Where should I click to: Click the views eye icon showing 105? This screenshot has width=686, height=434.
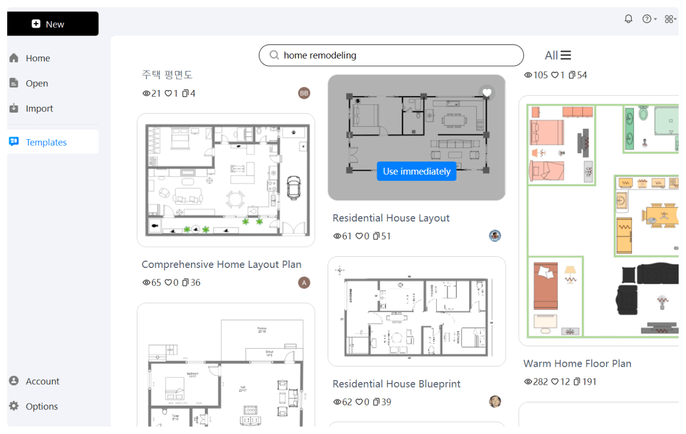[528, 75]
